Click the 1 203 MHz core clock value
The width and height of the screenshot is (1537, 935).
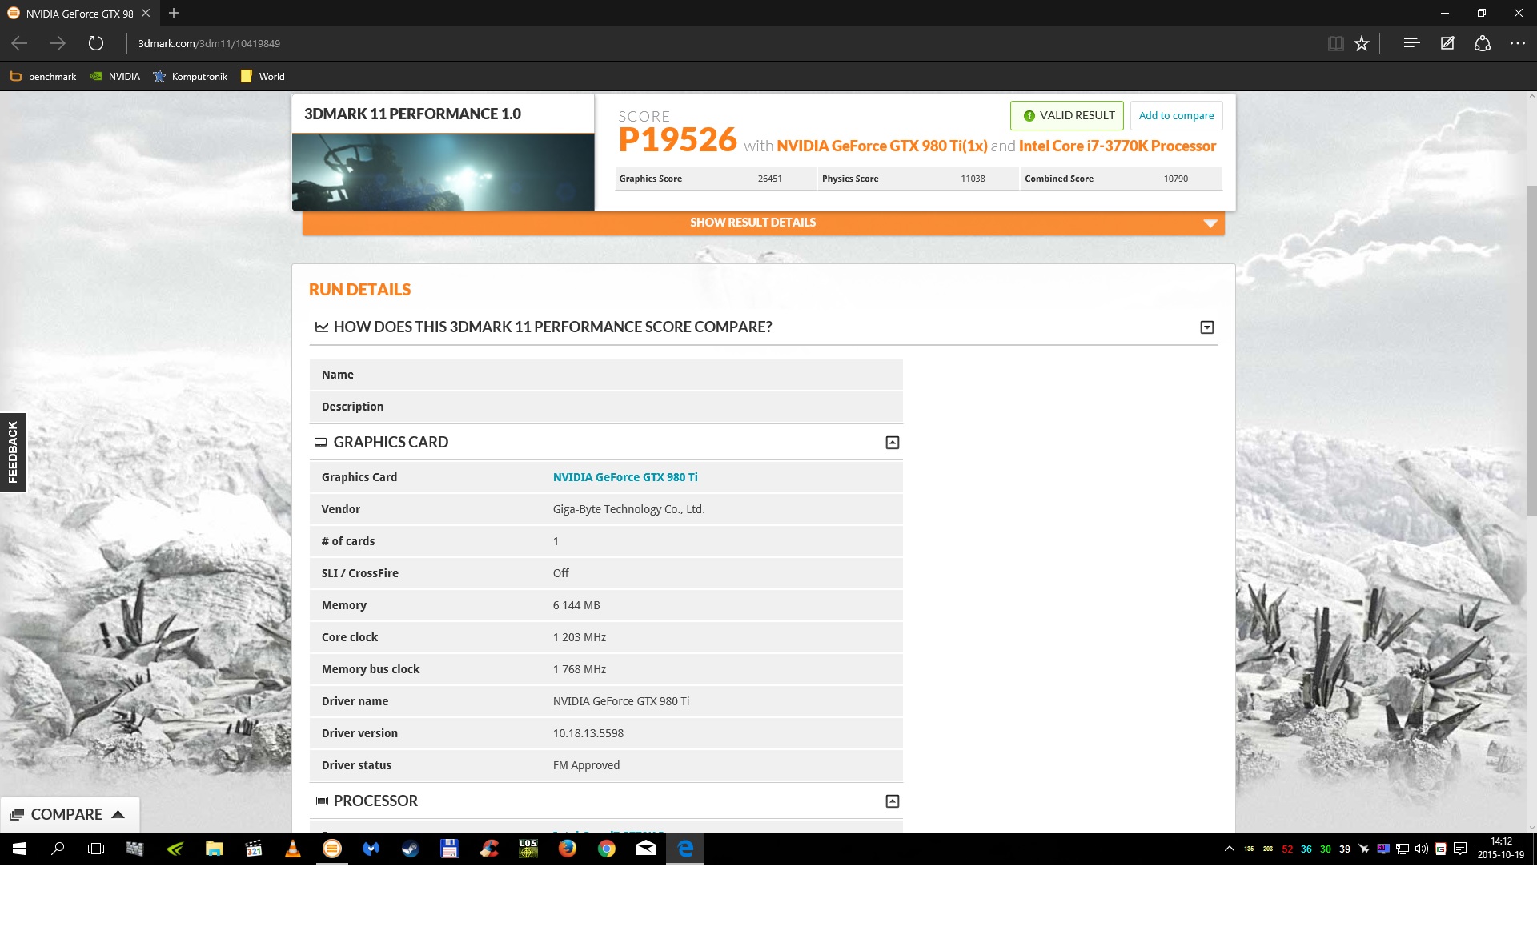pyautogui.click(x=579, y=637)
